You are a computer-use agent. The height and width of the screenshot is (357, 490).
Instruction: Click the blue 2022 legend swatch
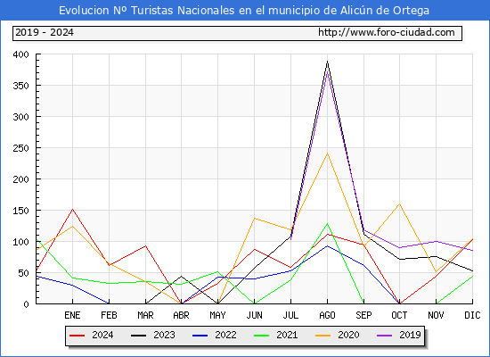tap(200, 336)
